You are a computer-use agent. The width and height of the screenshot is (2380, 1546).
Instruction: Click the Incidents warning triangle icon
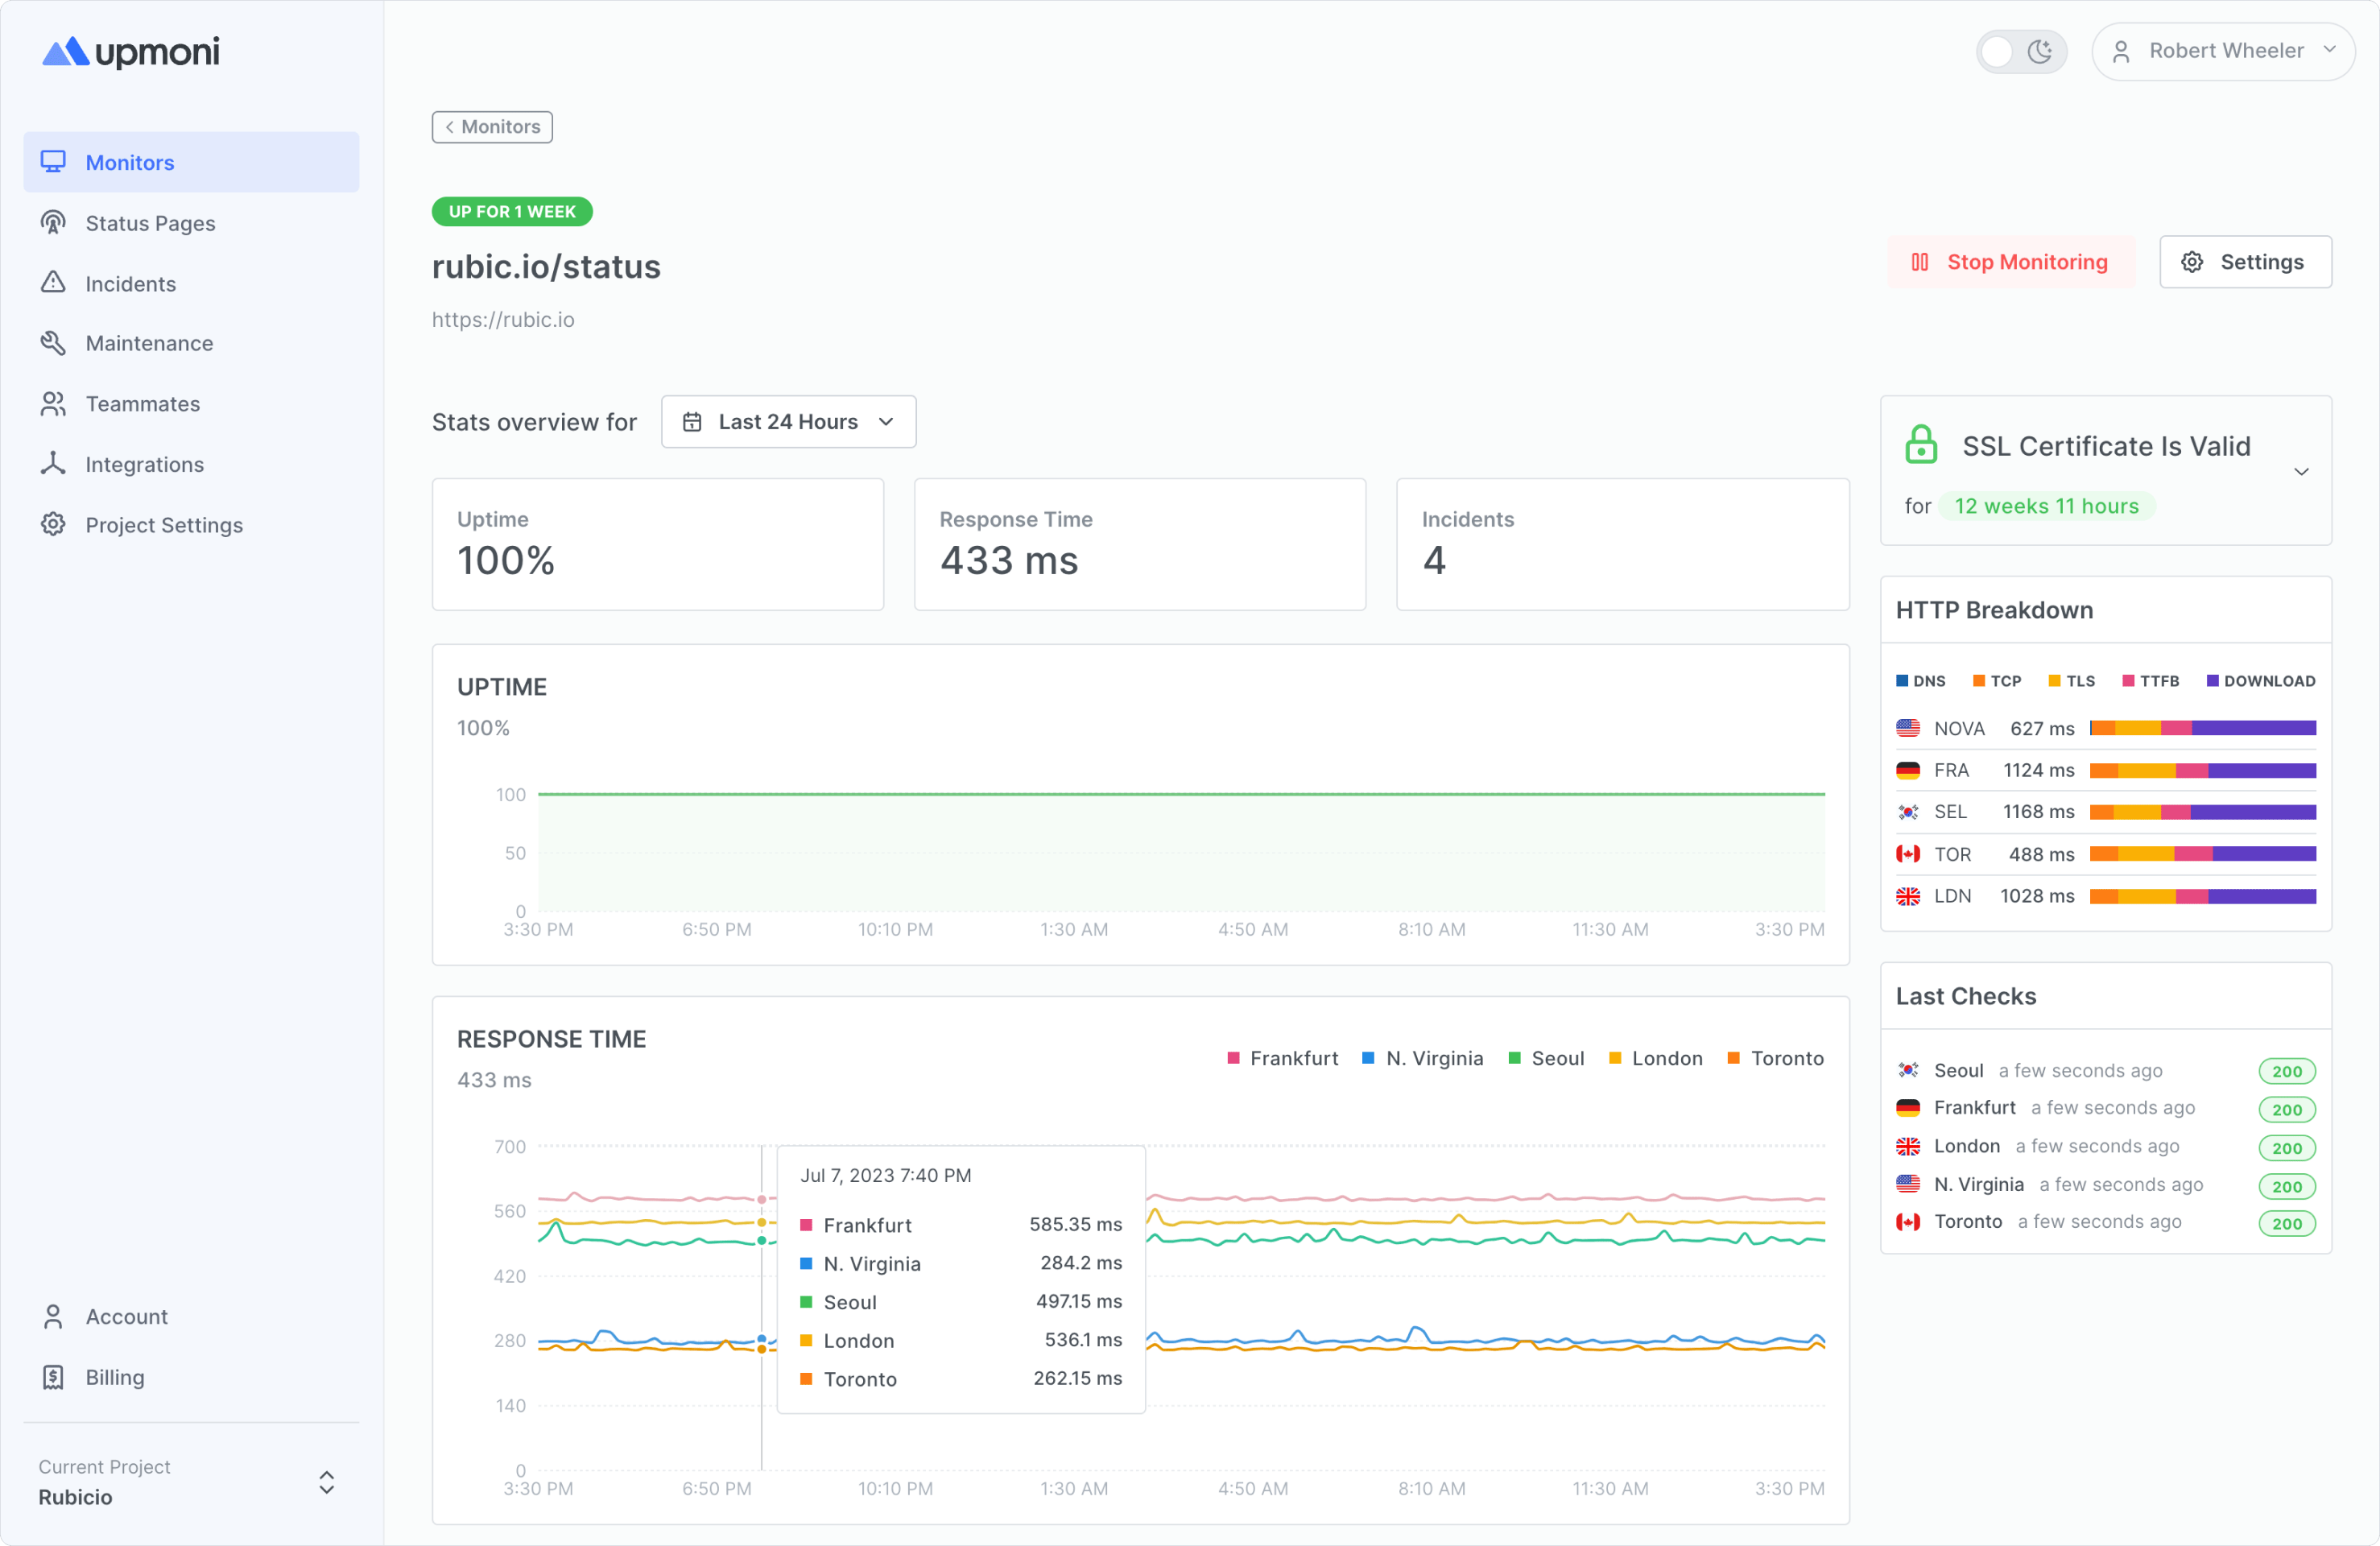click(x=53, y=283)
